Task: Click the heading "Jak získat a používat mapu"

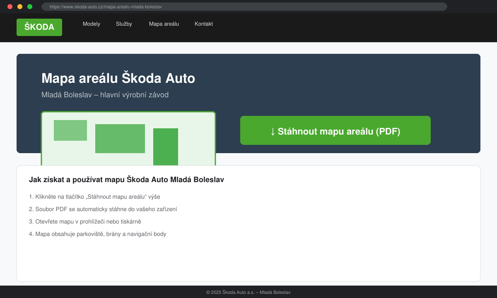Action: click(x=126, y=180)
